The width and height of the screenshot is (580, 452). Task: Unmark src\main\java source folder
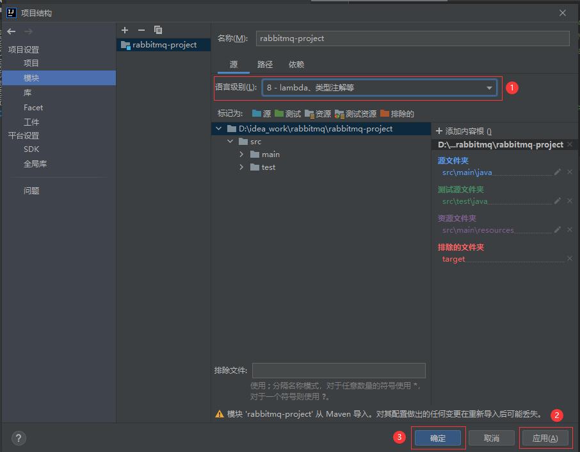[x=570, y=172]
